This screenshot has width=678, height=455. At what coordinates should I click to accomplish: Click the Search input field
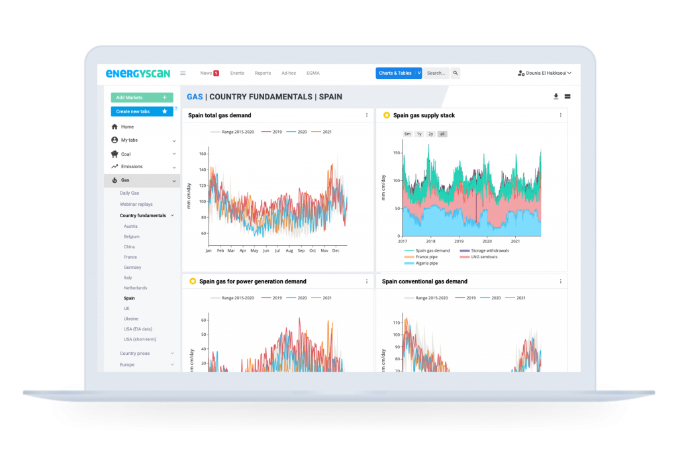pyautogui.click(x=436, y=74)
